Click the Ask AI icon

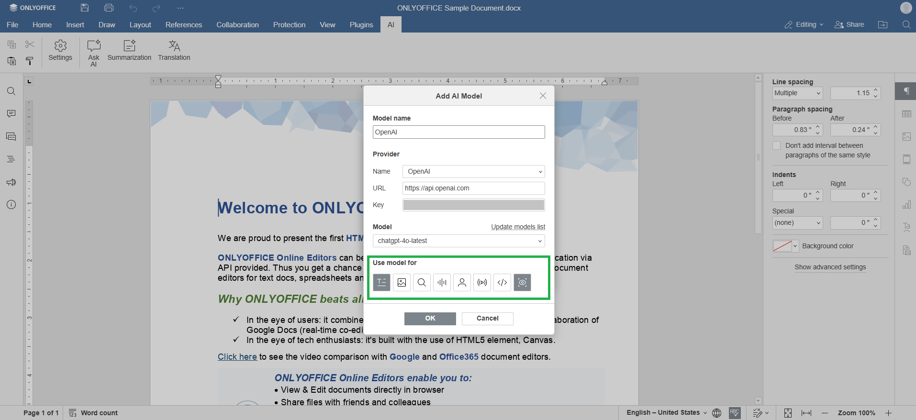point(94,46)
